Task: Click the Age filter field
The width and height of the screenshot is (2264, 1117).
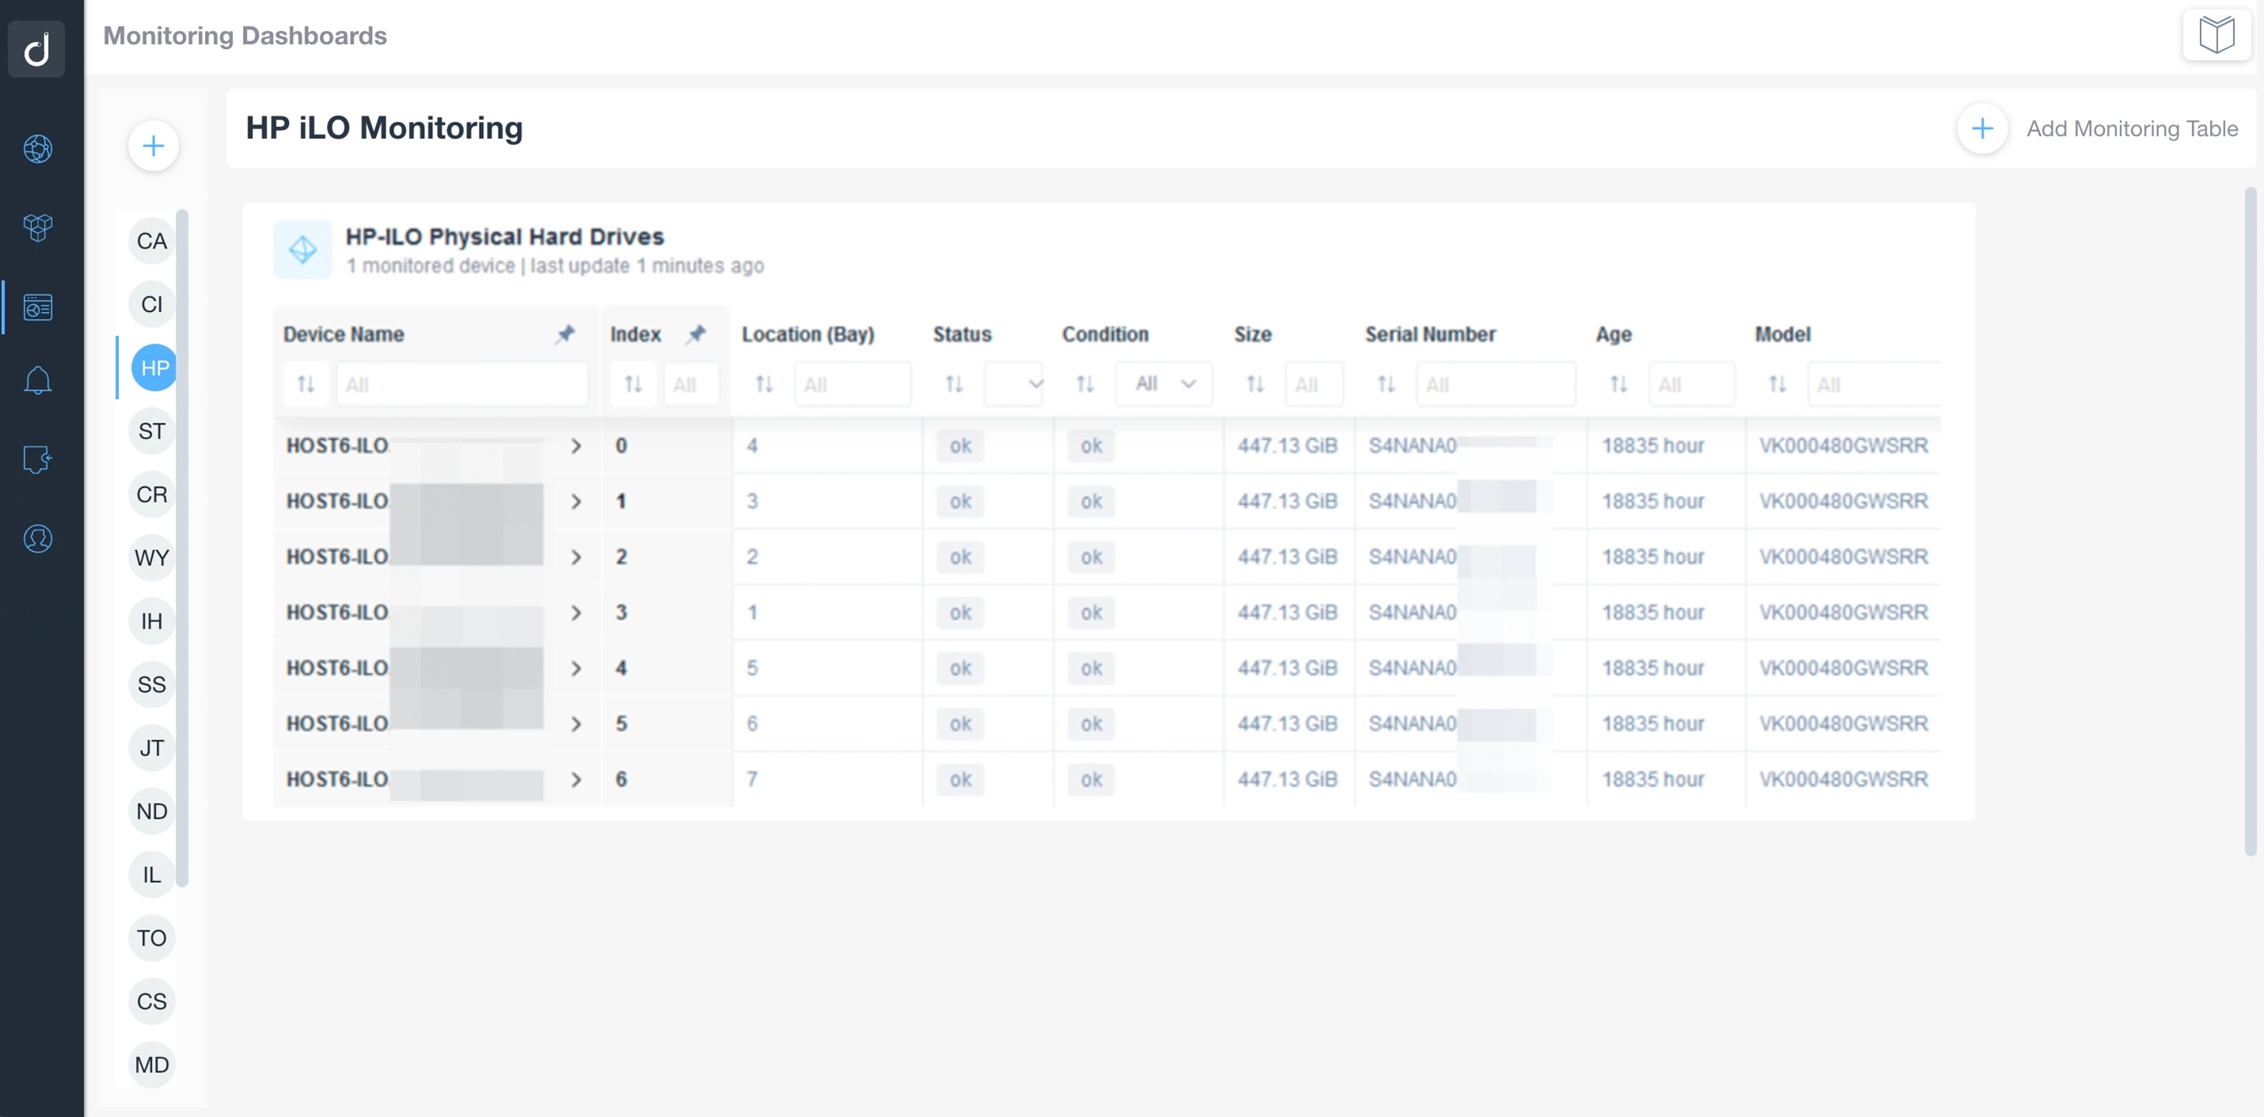Action: [x=1692, y=384]
